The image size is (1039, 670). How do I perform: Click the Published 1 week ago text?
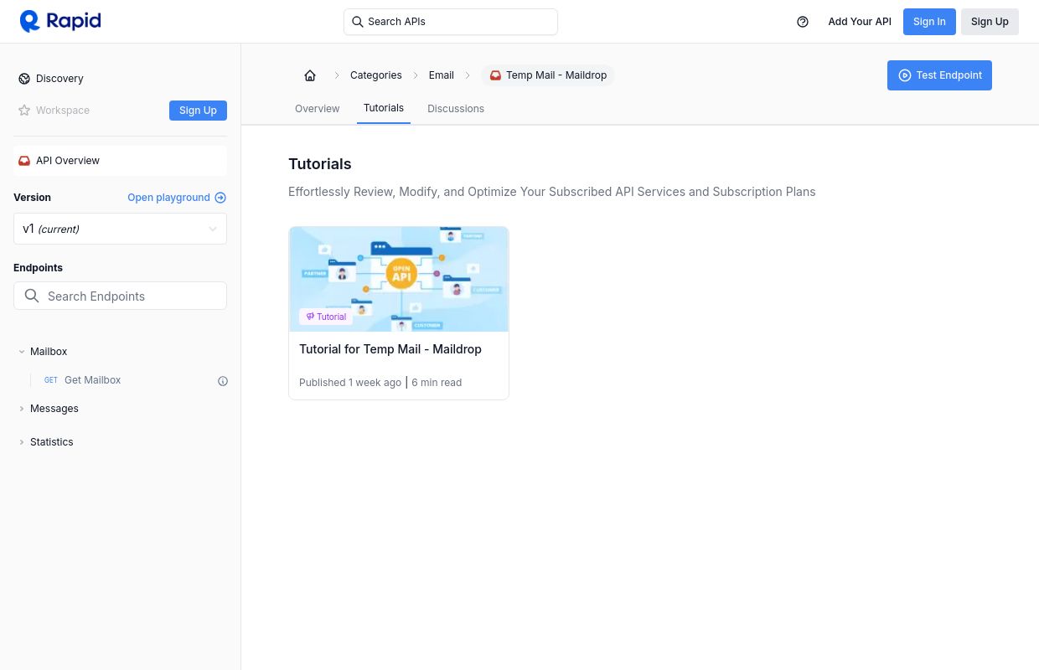pos(350,383)
